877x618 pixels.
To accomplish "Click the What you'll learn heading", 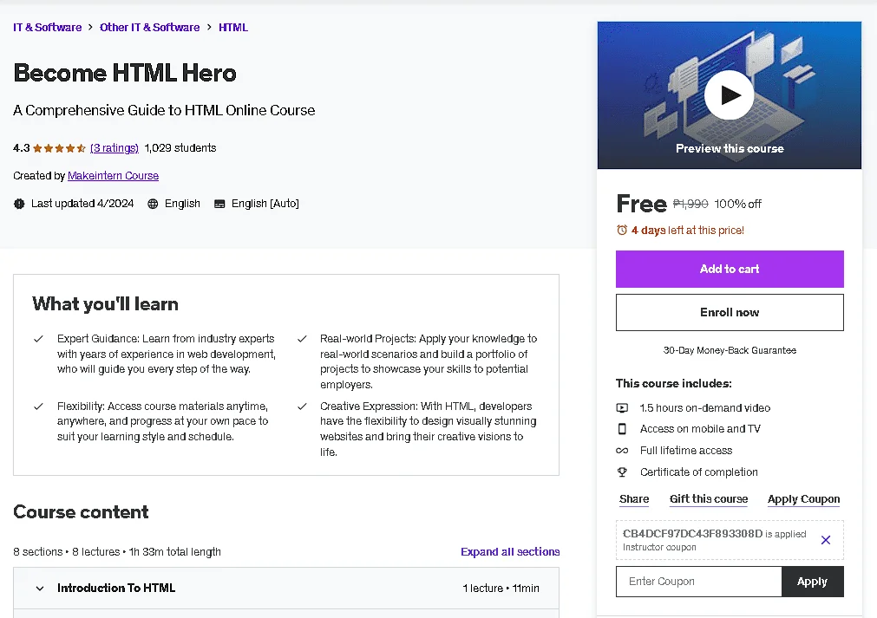I will click(105, 304).
